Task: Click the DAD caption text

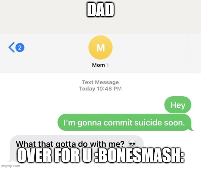Action: coord(101,10)
